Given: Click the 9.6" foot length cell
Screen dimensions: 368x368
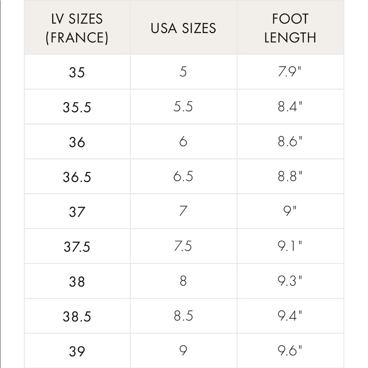Looking at the screenshot, I should click(290, 351).
